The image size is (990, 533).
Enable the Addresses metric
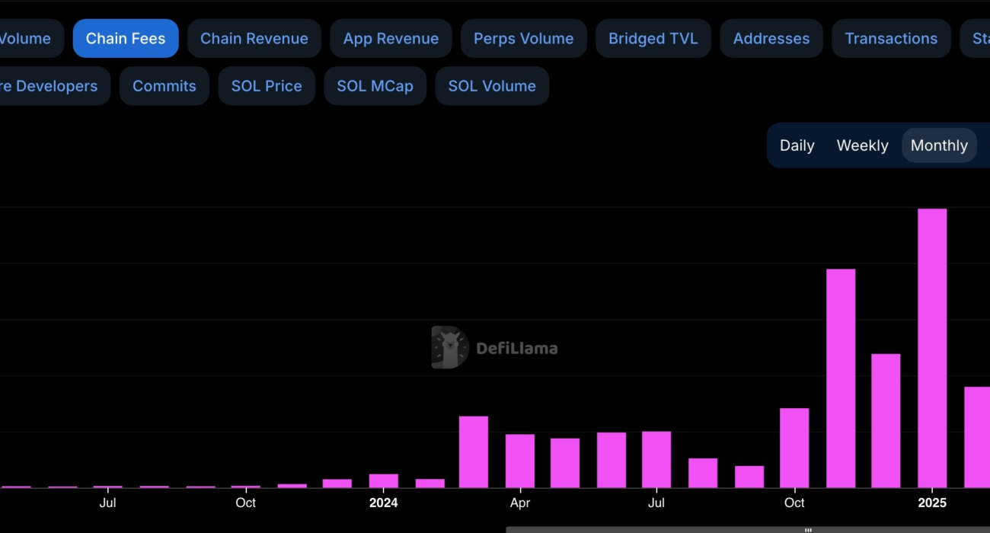point(771,39)
